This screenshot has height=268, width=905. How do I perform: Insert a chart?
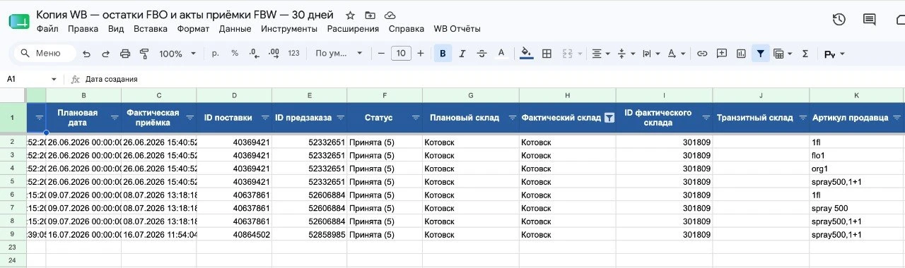(741, 53)
